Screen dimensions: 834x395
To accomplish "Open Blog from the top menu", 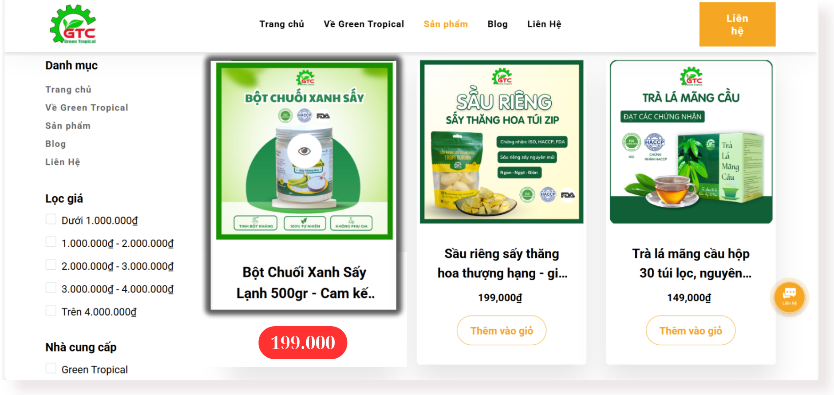I will point(498,24).
